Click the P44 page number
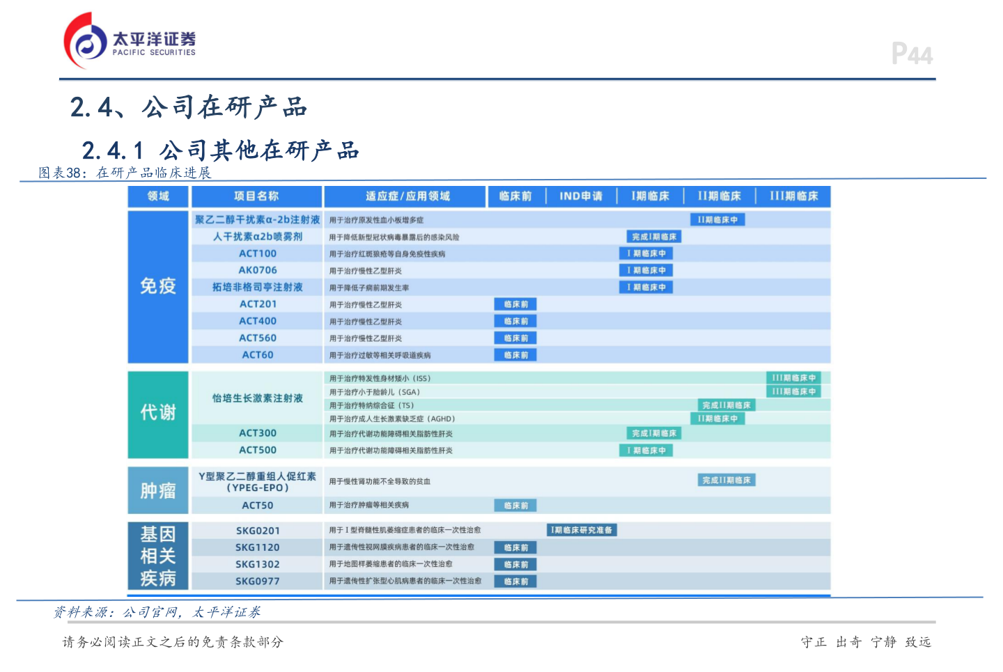The image size is (1003, 672). coord(912,54)
